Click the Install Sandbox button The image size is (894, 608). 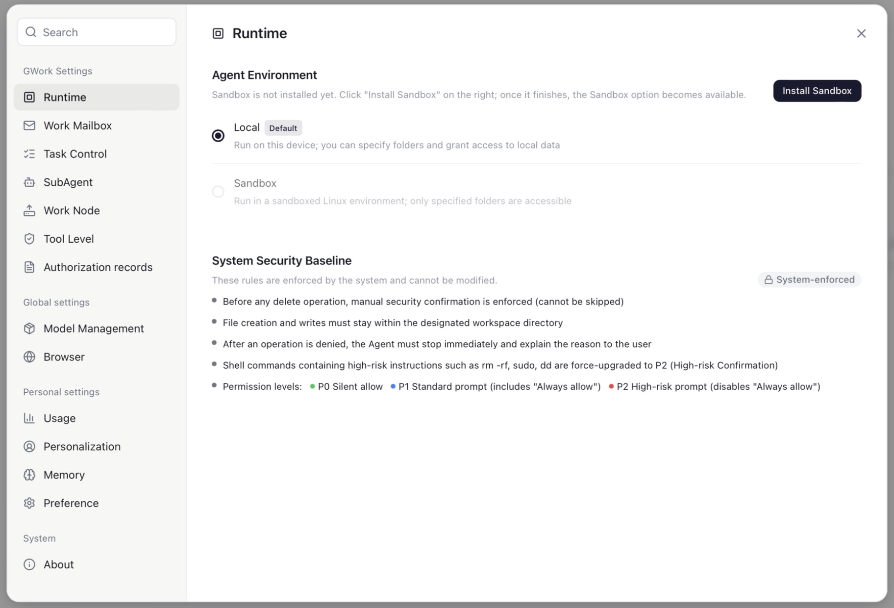(x=817, y=91)
